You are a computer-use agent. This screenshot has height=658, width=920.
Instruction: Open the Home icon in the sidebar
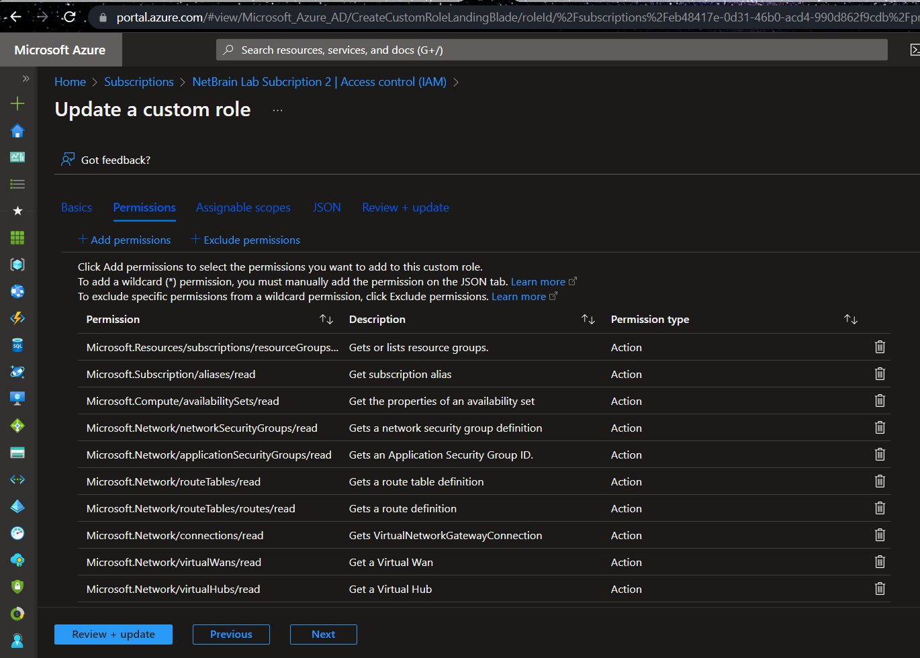tap(17, 130)
